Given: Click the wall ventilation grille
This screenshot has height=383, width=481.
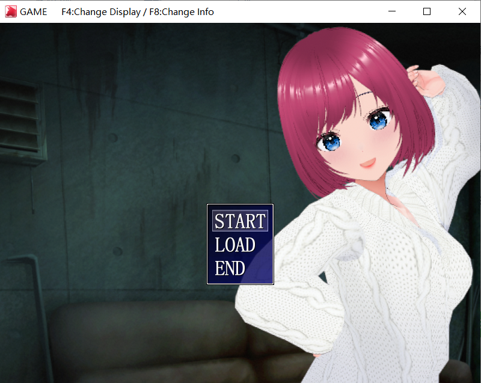Looking at the screenshot, I should (22, 121).
